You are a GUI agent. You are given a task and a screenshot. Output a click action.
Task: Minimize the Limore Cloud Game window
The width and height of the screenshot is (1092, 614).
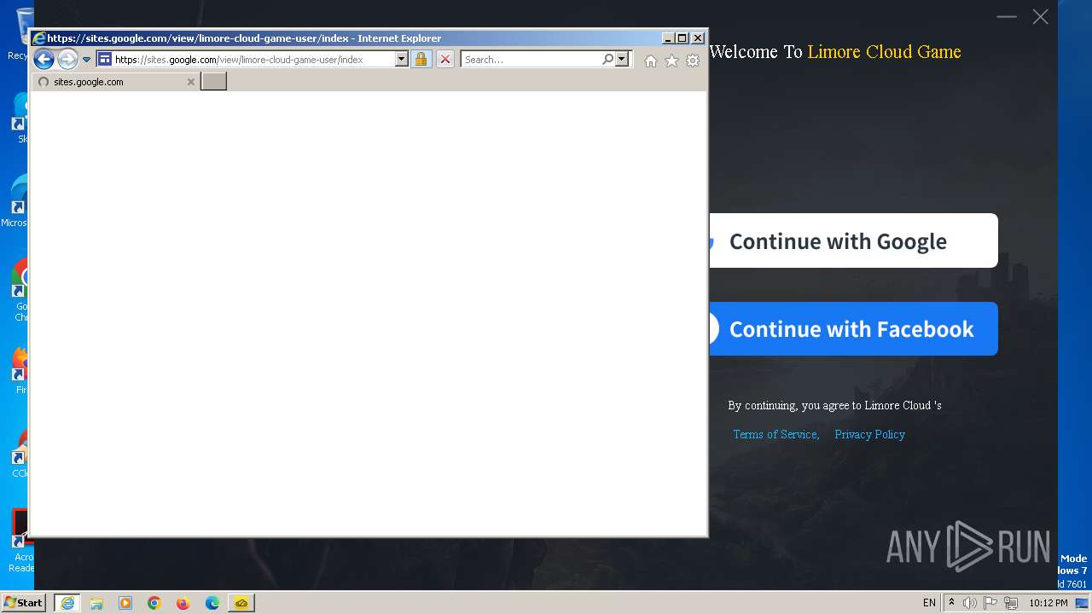click(1007, 16)
